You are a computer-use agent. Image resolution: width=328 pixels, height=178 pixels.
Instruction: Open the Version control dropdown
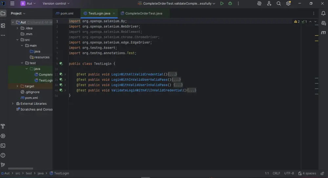point(56,4)
